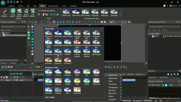Click the chart object tool icon

(x=29, y=26)
